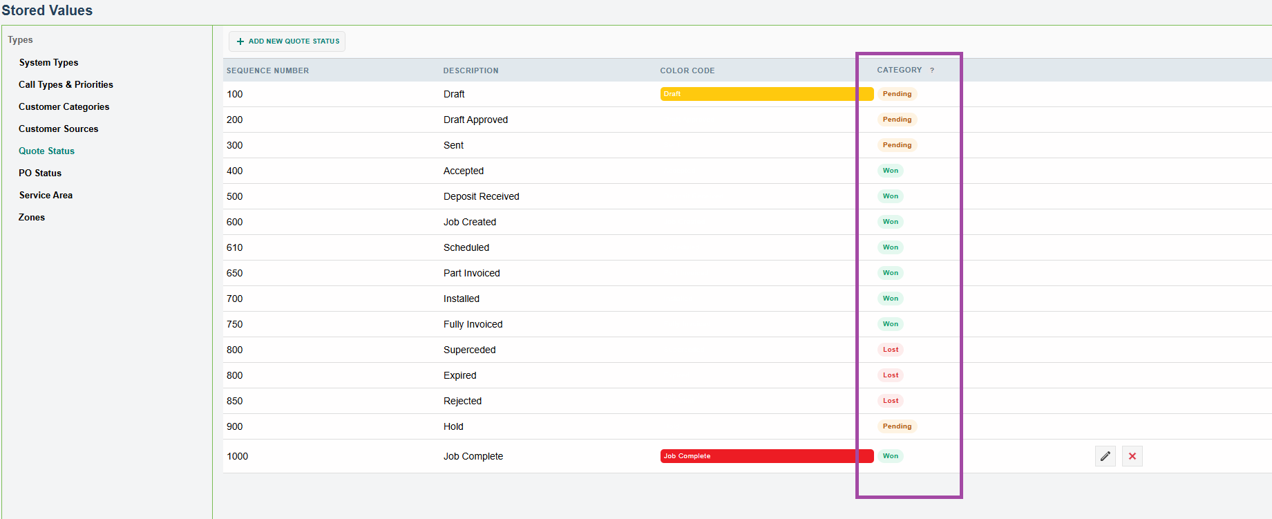
Task: Select Quote Status in sidebar
Action: pyautogui.click(x=46, y=151)
